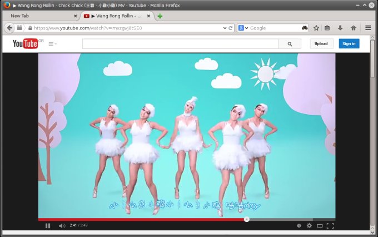The width and height of the screenshot is (378, 237).
Task: Reload the current page
Action: click(231, 28)
